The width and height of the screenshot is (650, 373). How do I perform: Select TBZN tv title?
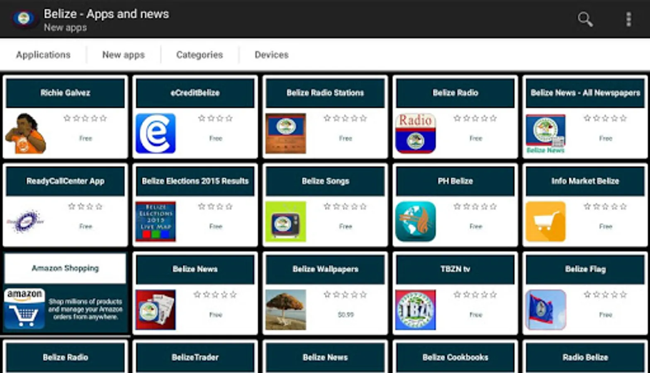click(455, 269)
